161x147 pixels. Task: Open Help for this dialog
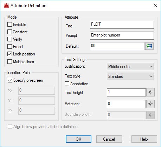[x=144, y=139]
